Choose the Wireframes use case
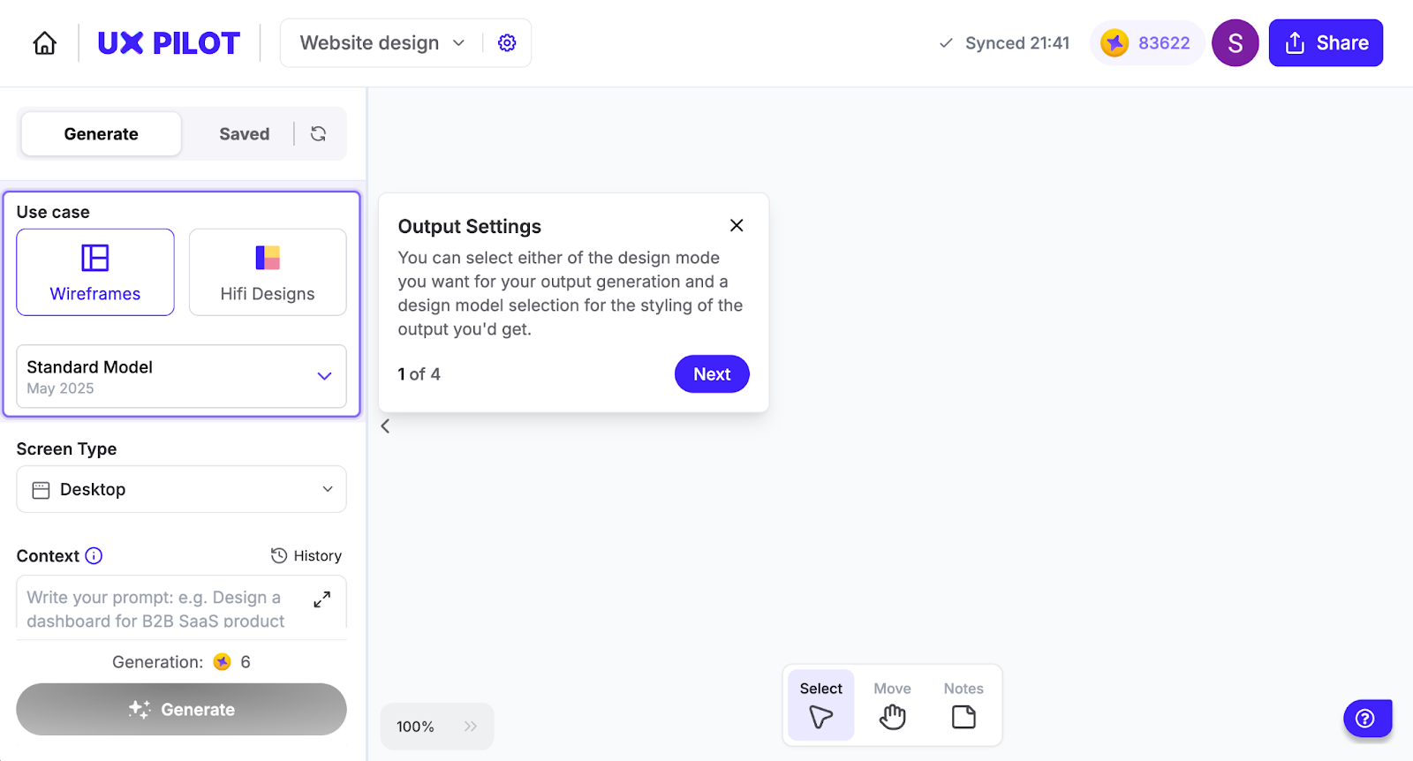The height and width of the screenshot is (761, 1413). click(95, 272)
